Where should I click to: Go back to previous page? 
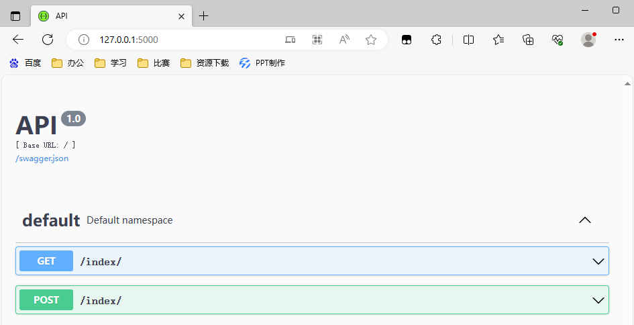tap(18, 39)
